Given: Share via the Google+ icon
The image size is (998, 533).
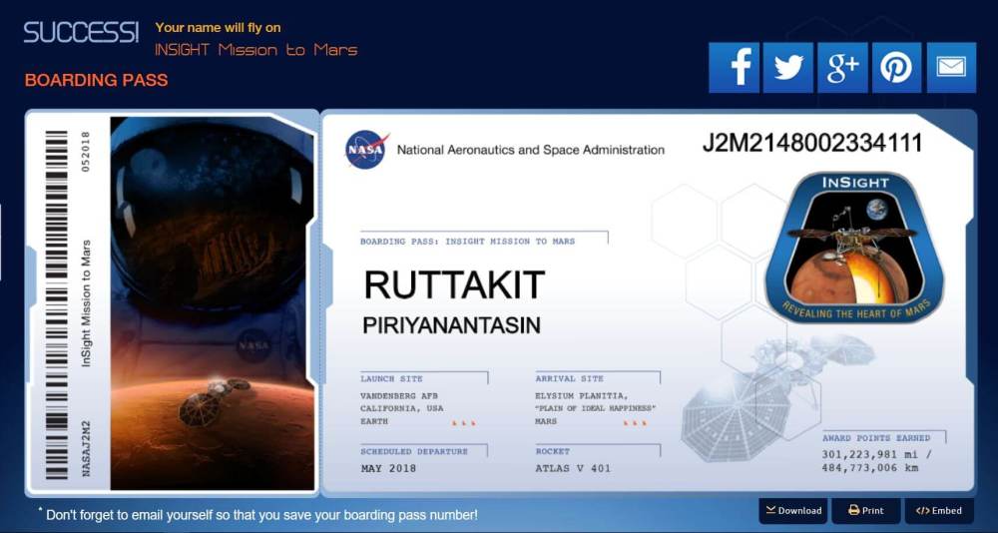Looking at the screenshot, I should point(842,68).
